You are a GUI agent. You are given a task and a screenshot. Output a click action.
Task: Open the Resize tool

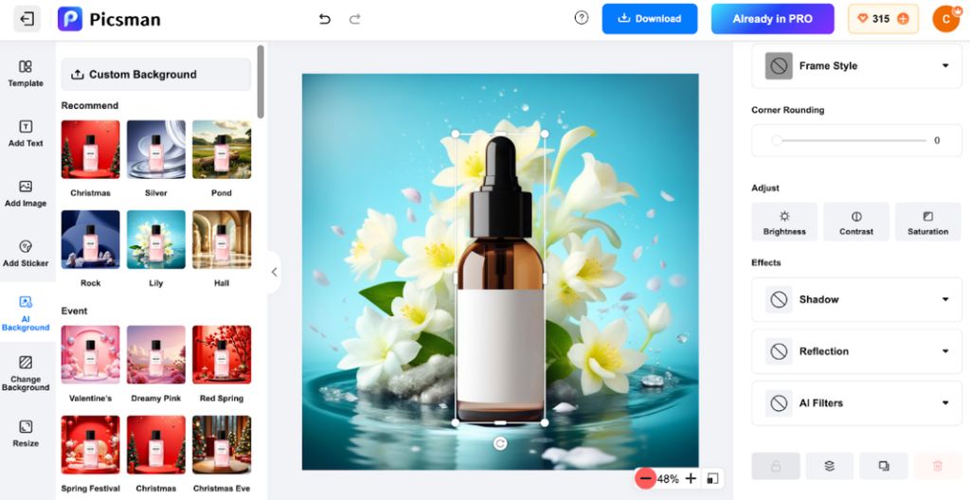click(26, 433)
